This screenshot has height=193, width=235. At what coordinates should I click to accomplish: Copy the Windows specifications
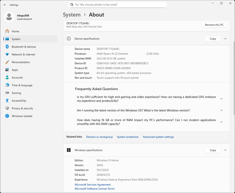click(213, 150)
